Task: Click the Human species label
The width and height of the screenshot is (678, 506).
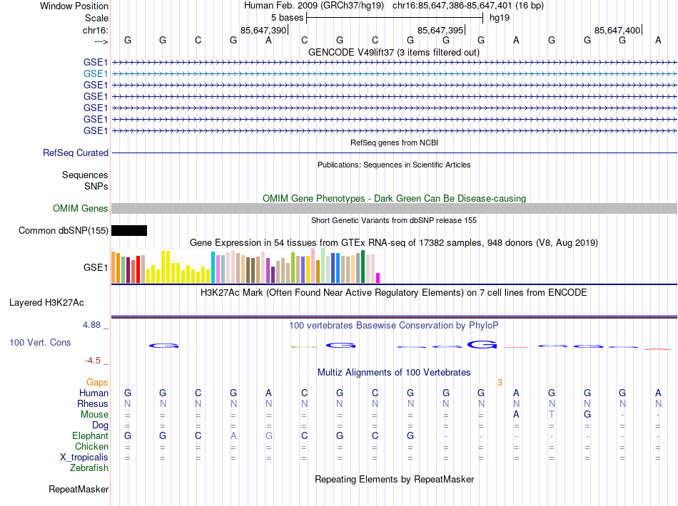Action: coord(93,393)
